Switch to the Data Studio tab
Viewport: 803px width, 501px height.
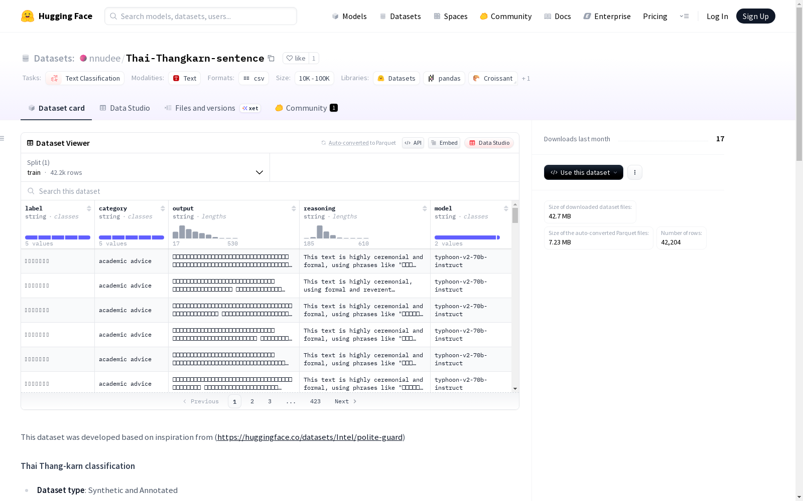125,108
